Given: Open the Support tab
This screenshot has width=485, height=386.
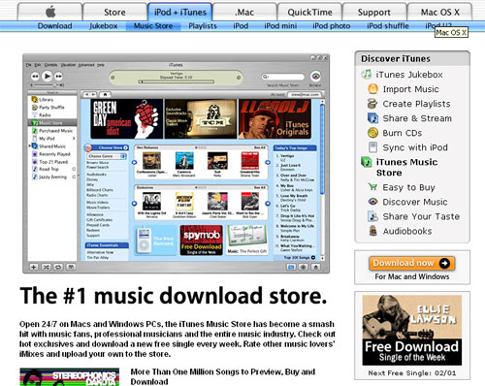Looking at the screenshot, I should click(374, 13).
